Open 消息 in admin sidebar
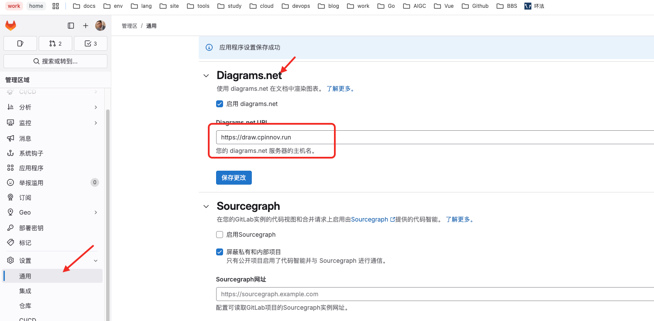 coord(53,139)
